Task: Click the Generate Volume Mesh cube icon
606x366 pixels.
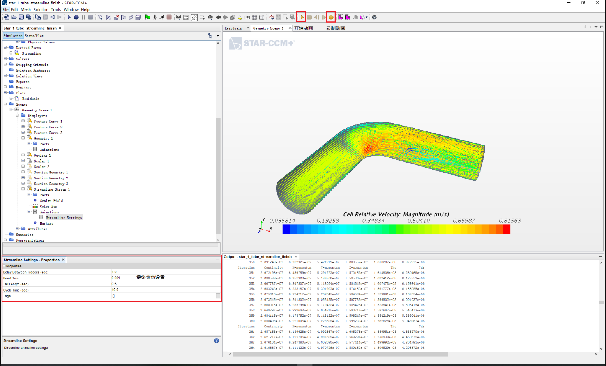Action: click(x=138, y=17)
